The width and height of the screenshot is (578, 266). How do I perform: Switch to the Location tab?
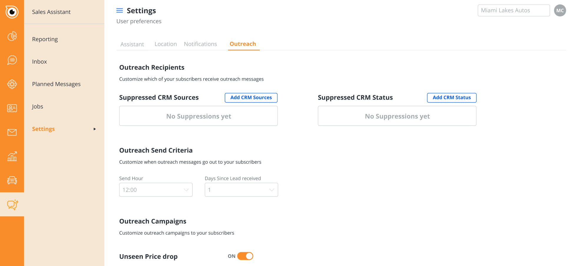(x=166, y=44)
